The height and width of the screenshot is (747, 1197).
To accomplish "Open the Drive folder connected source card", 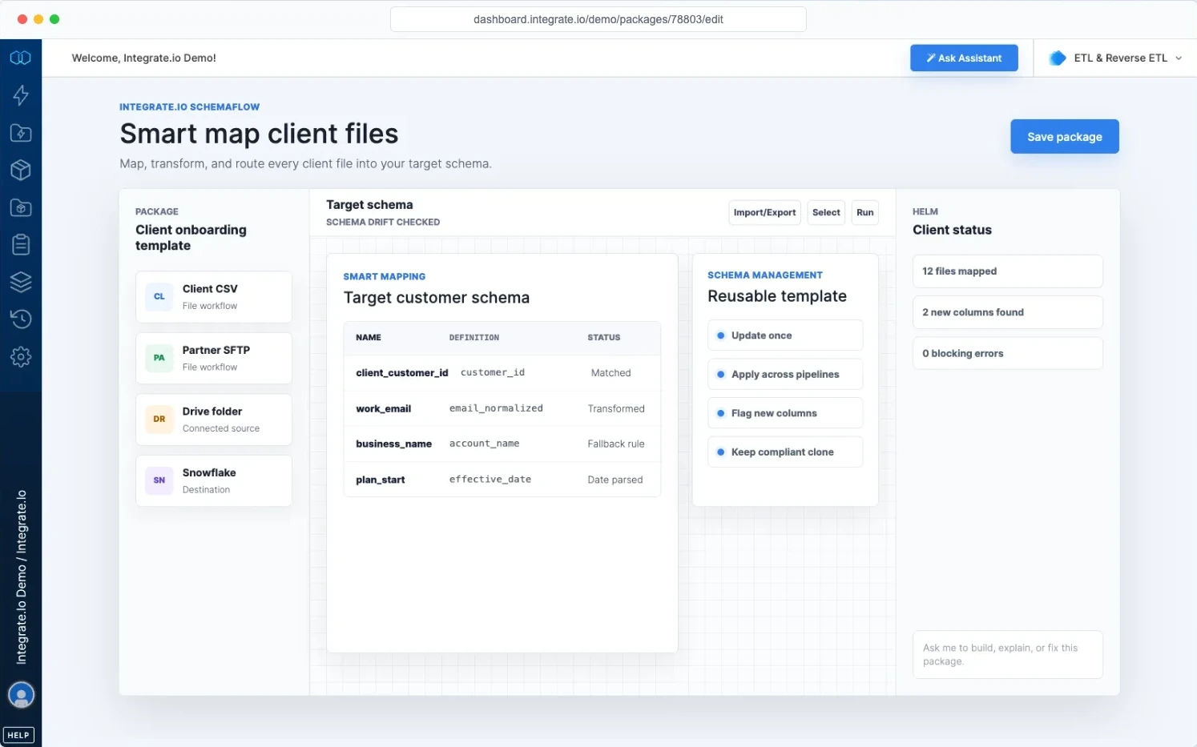I will 214,420.
